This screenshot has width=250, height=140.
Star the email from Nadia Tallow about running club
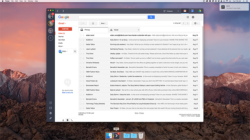83,44
